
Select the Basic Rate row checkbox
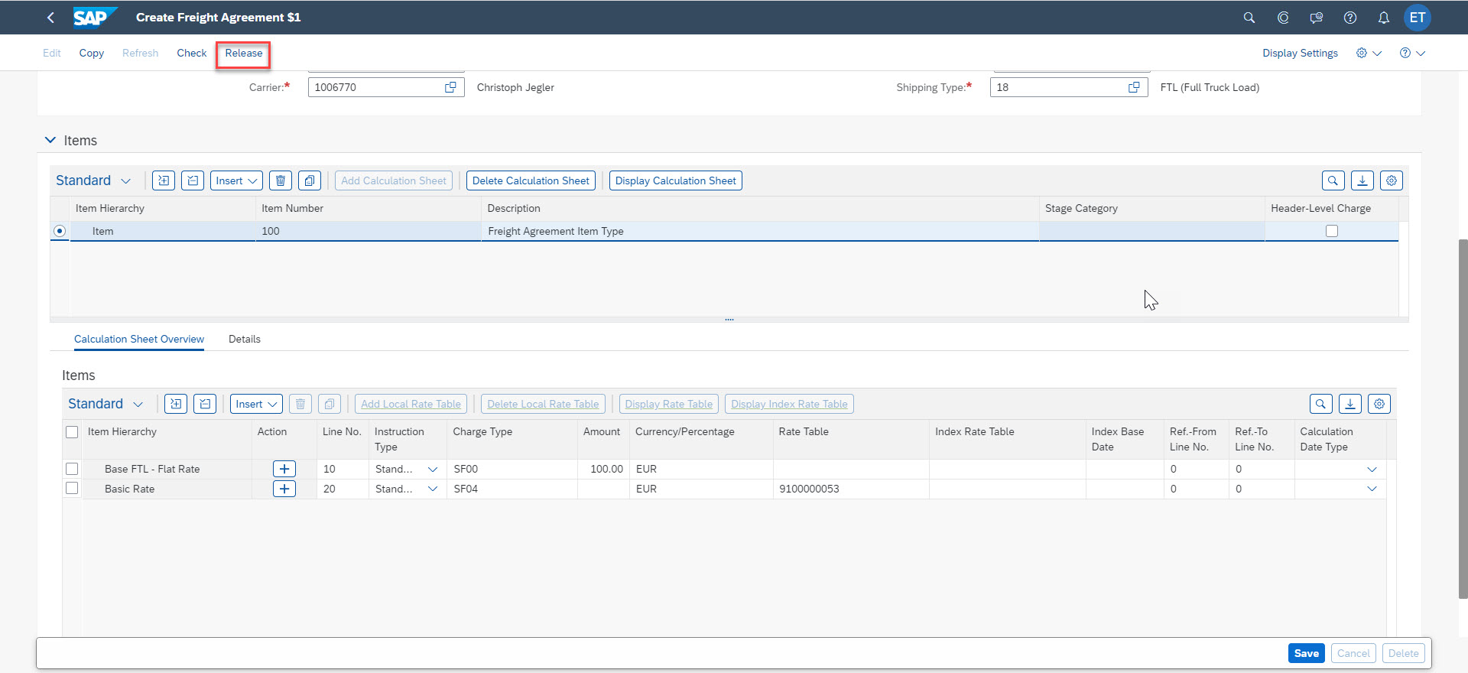click(72, 488)
